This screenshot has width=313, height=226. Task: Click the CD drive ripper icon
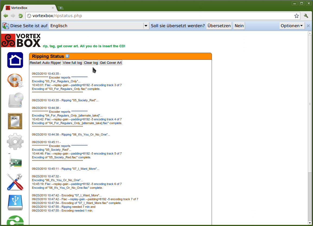(x=15, y=100)
